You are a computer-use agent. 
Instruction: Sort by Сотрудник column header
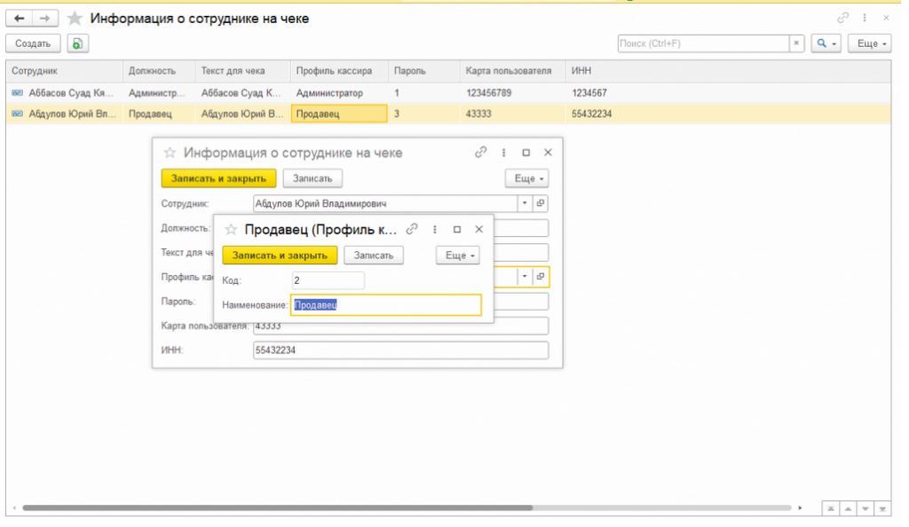point(64,71)
